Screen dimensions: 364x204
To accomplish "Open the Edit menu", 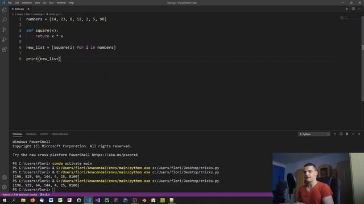I will click(16, 3).
